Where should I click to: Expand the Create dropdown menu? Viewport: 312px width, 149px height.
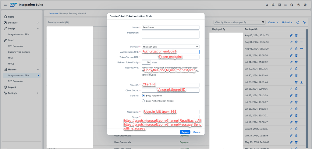pyautogui.click(x=273, y=22)
